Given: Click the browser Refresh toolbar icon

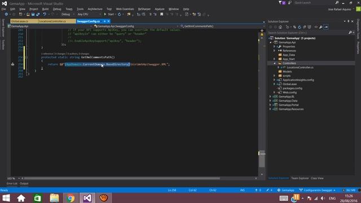Looking at the screenshot, I should click(x=119, y=14).
